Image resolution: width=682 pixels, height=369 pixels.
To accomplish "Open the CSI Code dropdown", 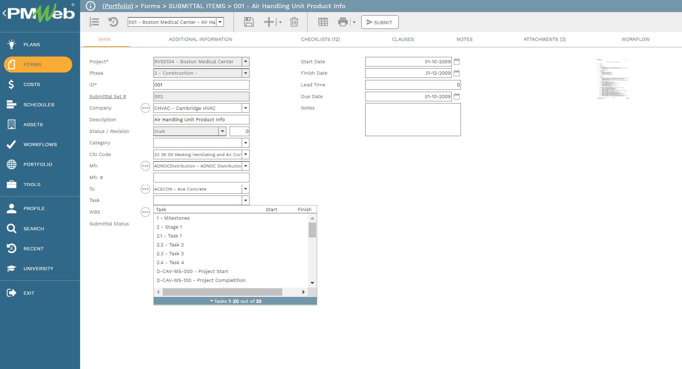I will pyautogui.click(x=246, y=154).
